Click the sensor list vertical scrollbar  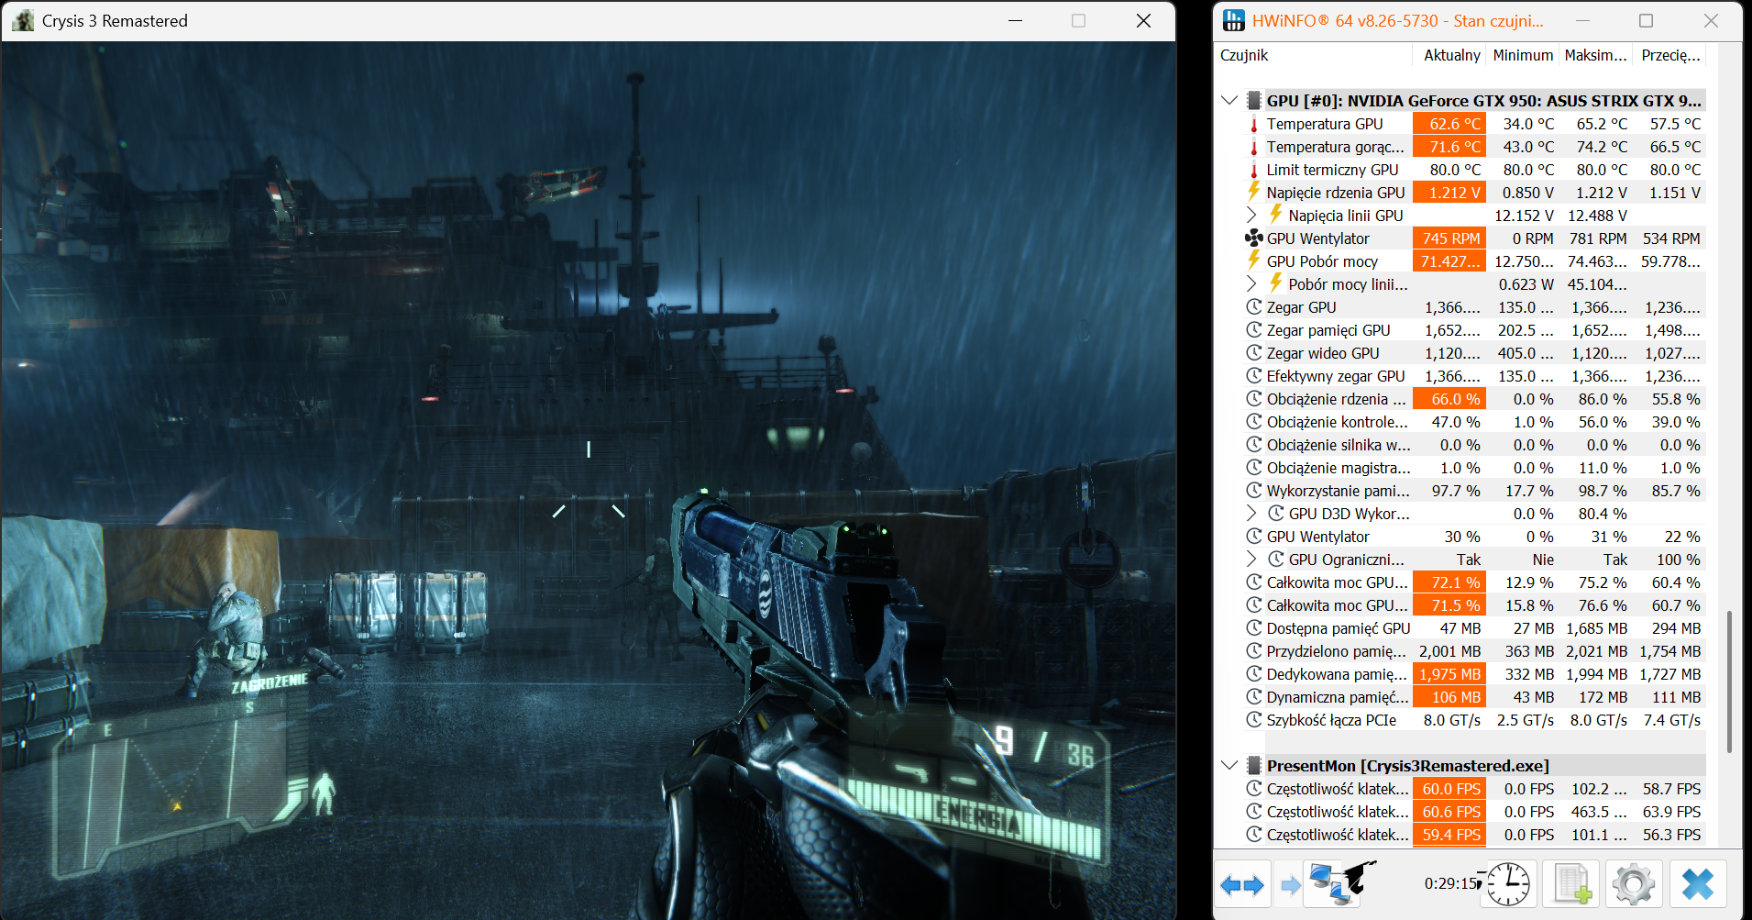(x=1728, y=679)
